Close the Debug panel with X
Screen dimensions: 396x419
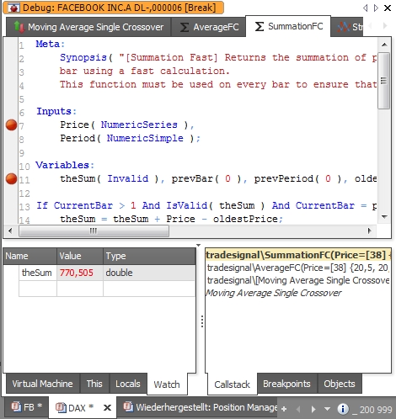pyautogui.click(x=388, y=8)
